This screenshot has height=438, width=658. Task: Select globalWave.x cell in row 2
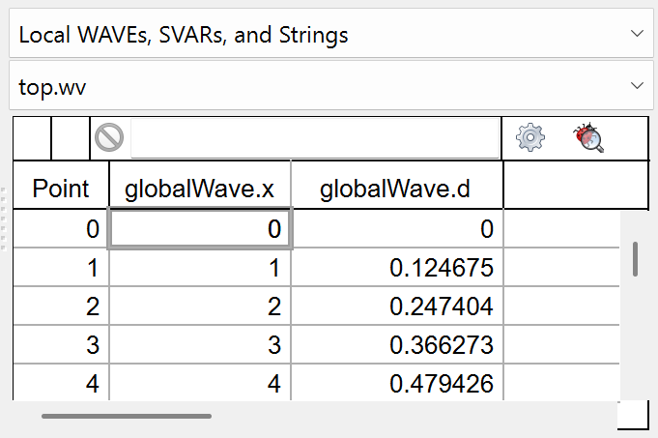200,307
